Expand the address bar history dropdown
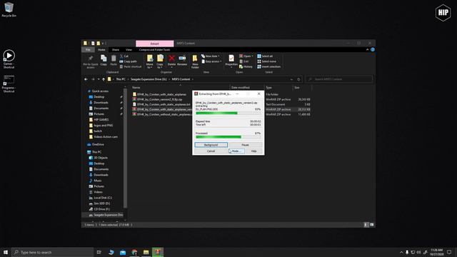This screenshot has height=257, width=457. coord(291,79)
